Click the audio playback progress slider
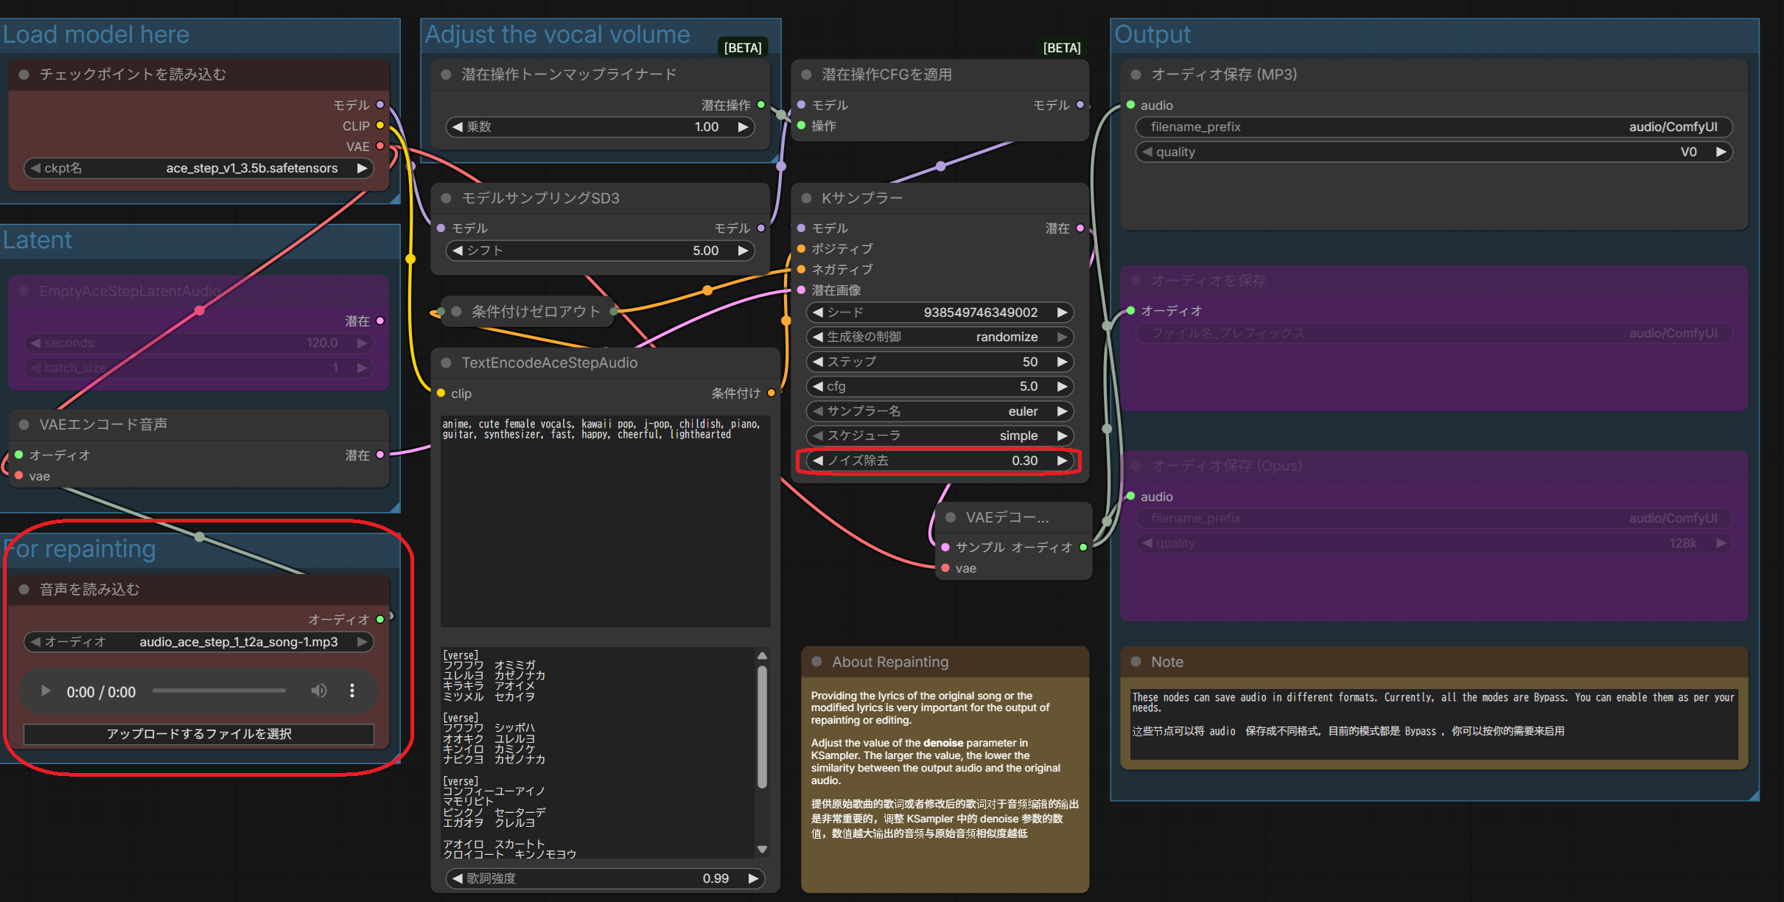Image resolution: width=1784 pixels, height=902 pixels. tap(219, 691)
